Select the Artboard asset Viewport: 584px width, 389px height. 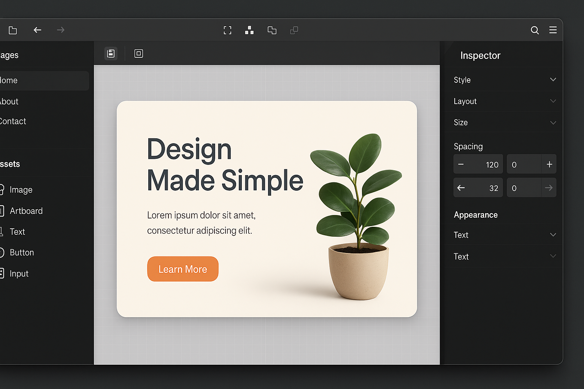tap(26, 211)
